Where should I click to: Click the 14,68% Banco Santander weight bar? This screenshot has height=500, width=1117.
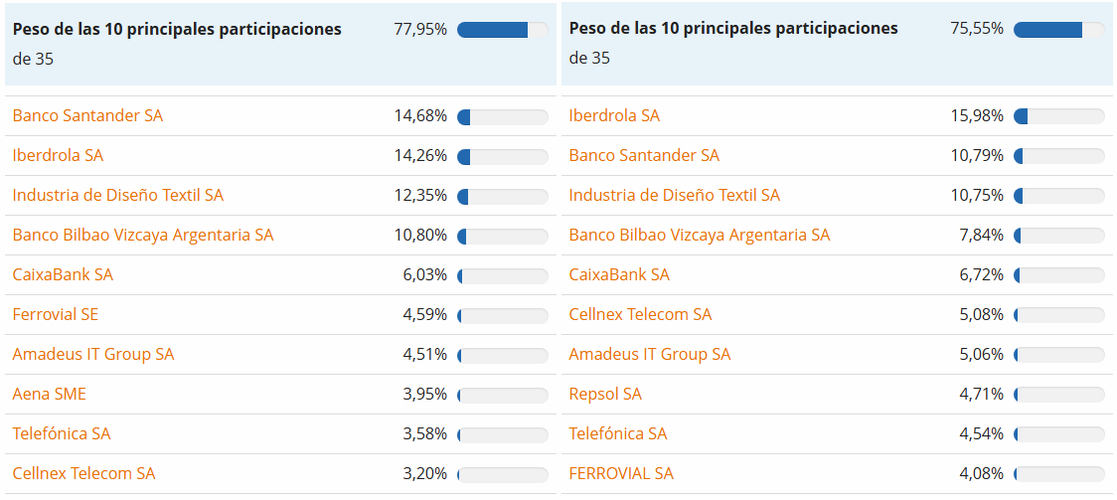click(503, 117)
